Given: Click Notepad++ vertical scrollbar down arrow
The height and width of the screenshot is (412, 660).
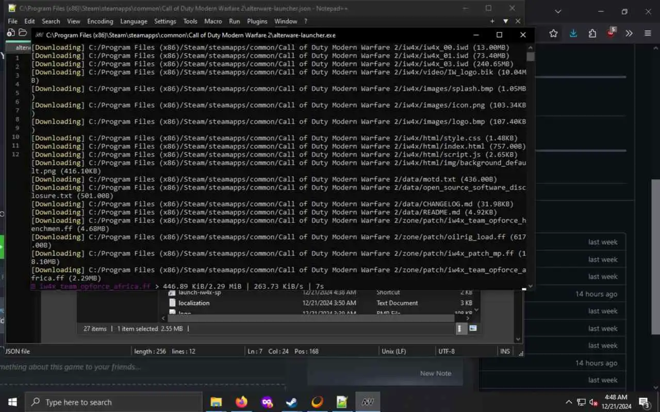Looking at the screenshot, I should pos(518,339).
